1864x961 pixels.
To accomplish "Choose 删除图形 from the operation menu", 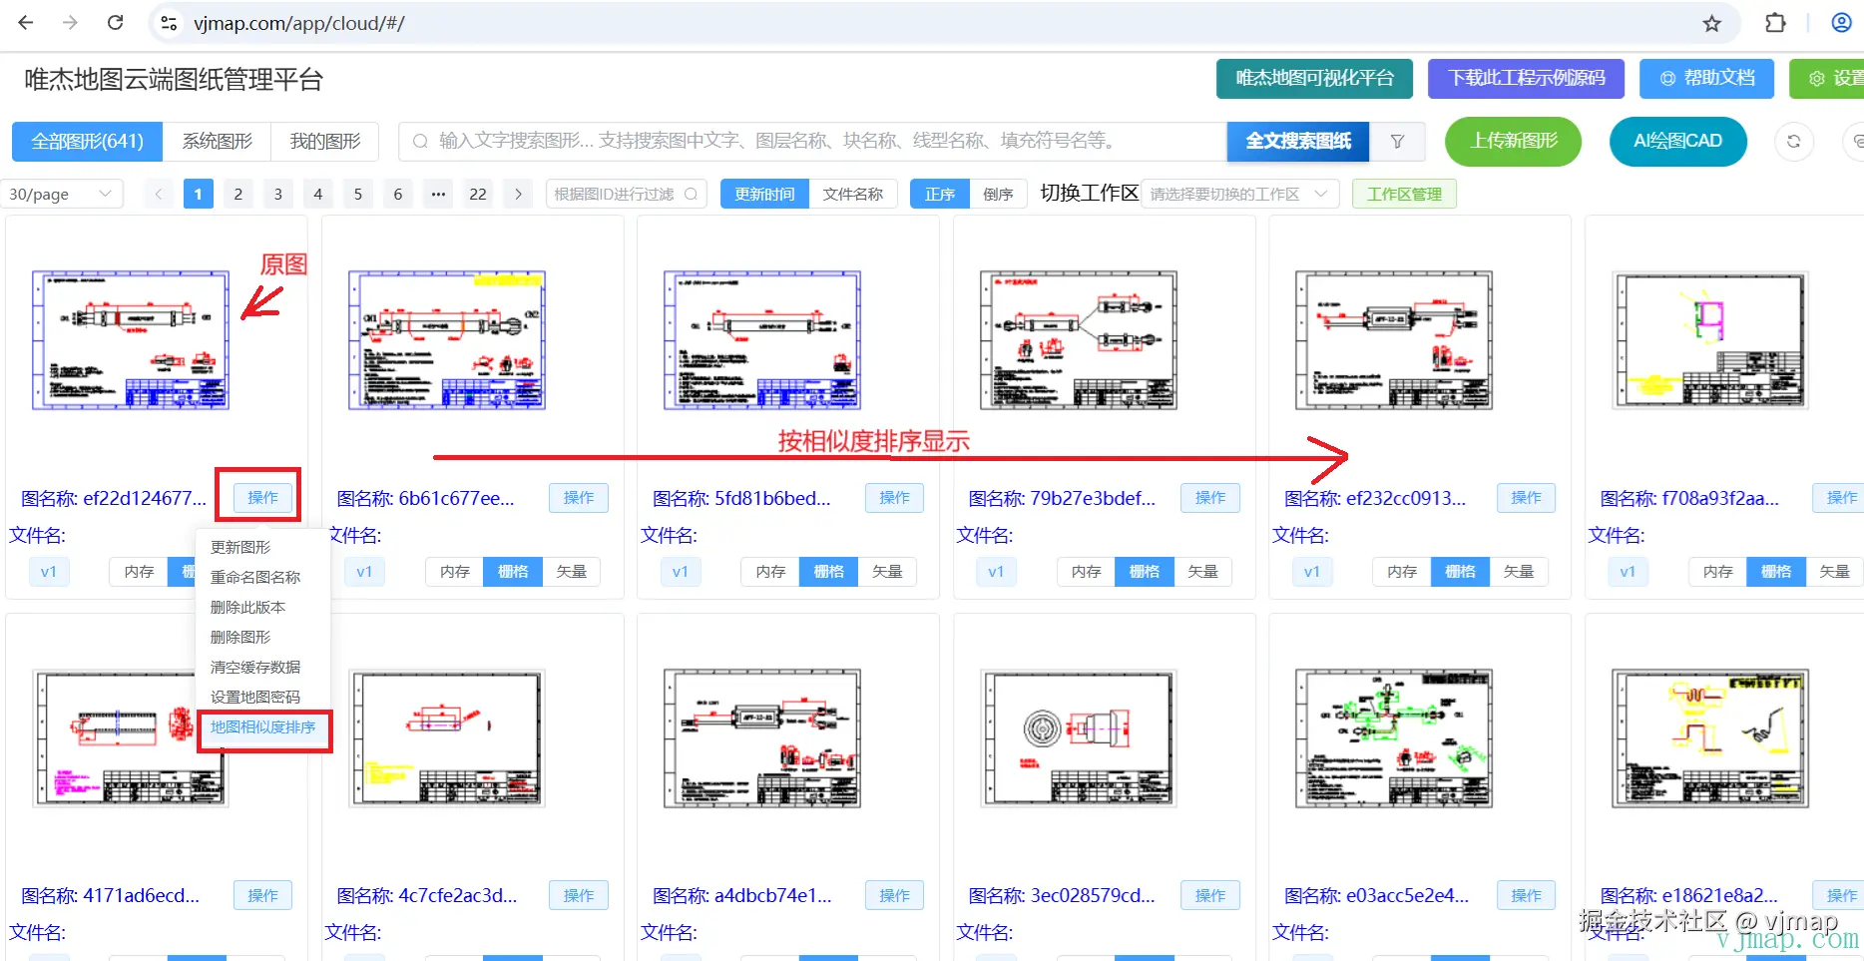I will coord(263,637).
